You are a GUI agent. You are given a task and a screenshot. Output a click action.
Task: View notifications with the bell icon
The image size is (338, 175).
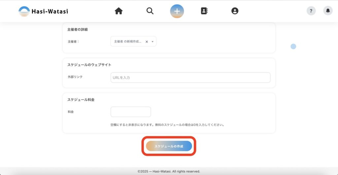[x=328, y=11]
